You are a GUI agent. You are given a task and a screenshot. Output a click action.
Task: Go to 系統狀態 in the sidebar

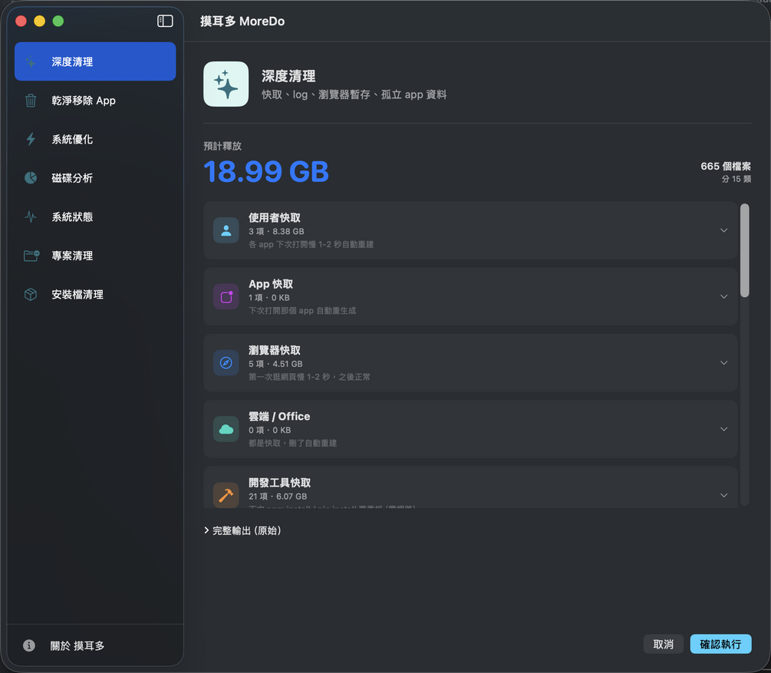(95, 216)
